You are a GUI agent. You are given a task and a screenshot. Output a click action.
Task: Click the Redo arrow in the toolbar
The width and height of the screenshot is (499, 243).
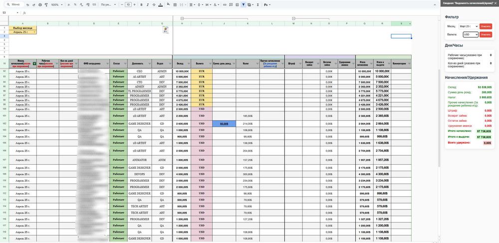click(34, 5)
